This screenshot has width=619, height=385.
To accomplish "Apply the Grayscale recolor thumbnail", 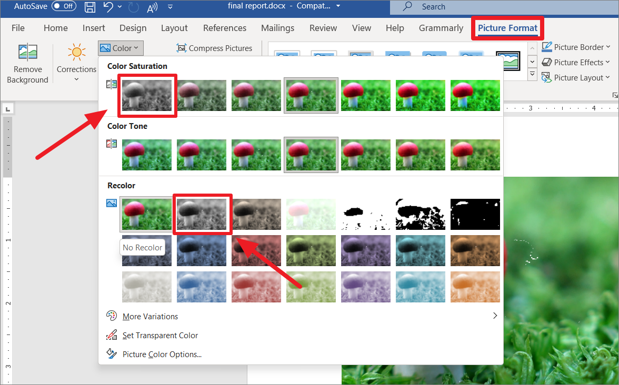I will pos(202,214).
